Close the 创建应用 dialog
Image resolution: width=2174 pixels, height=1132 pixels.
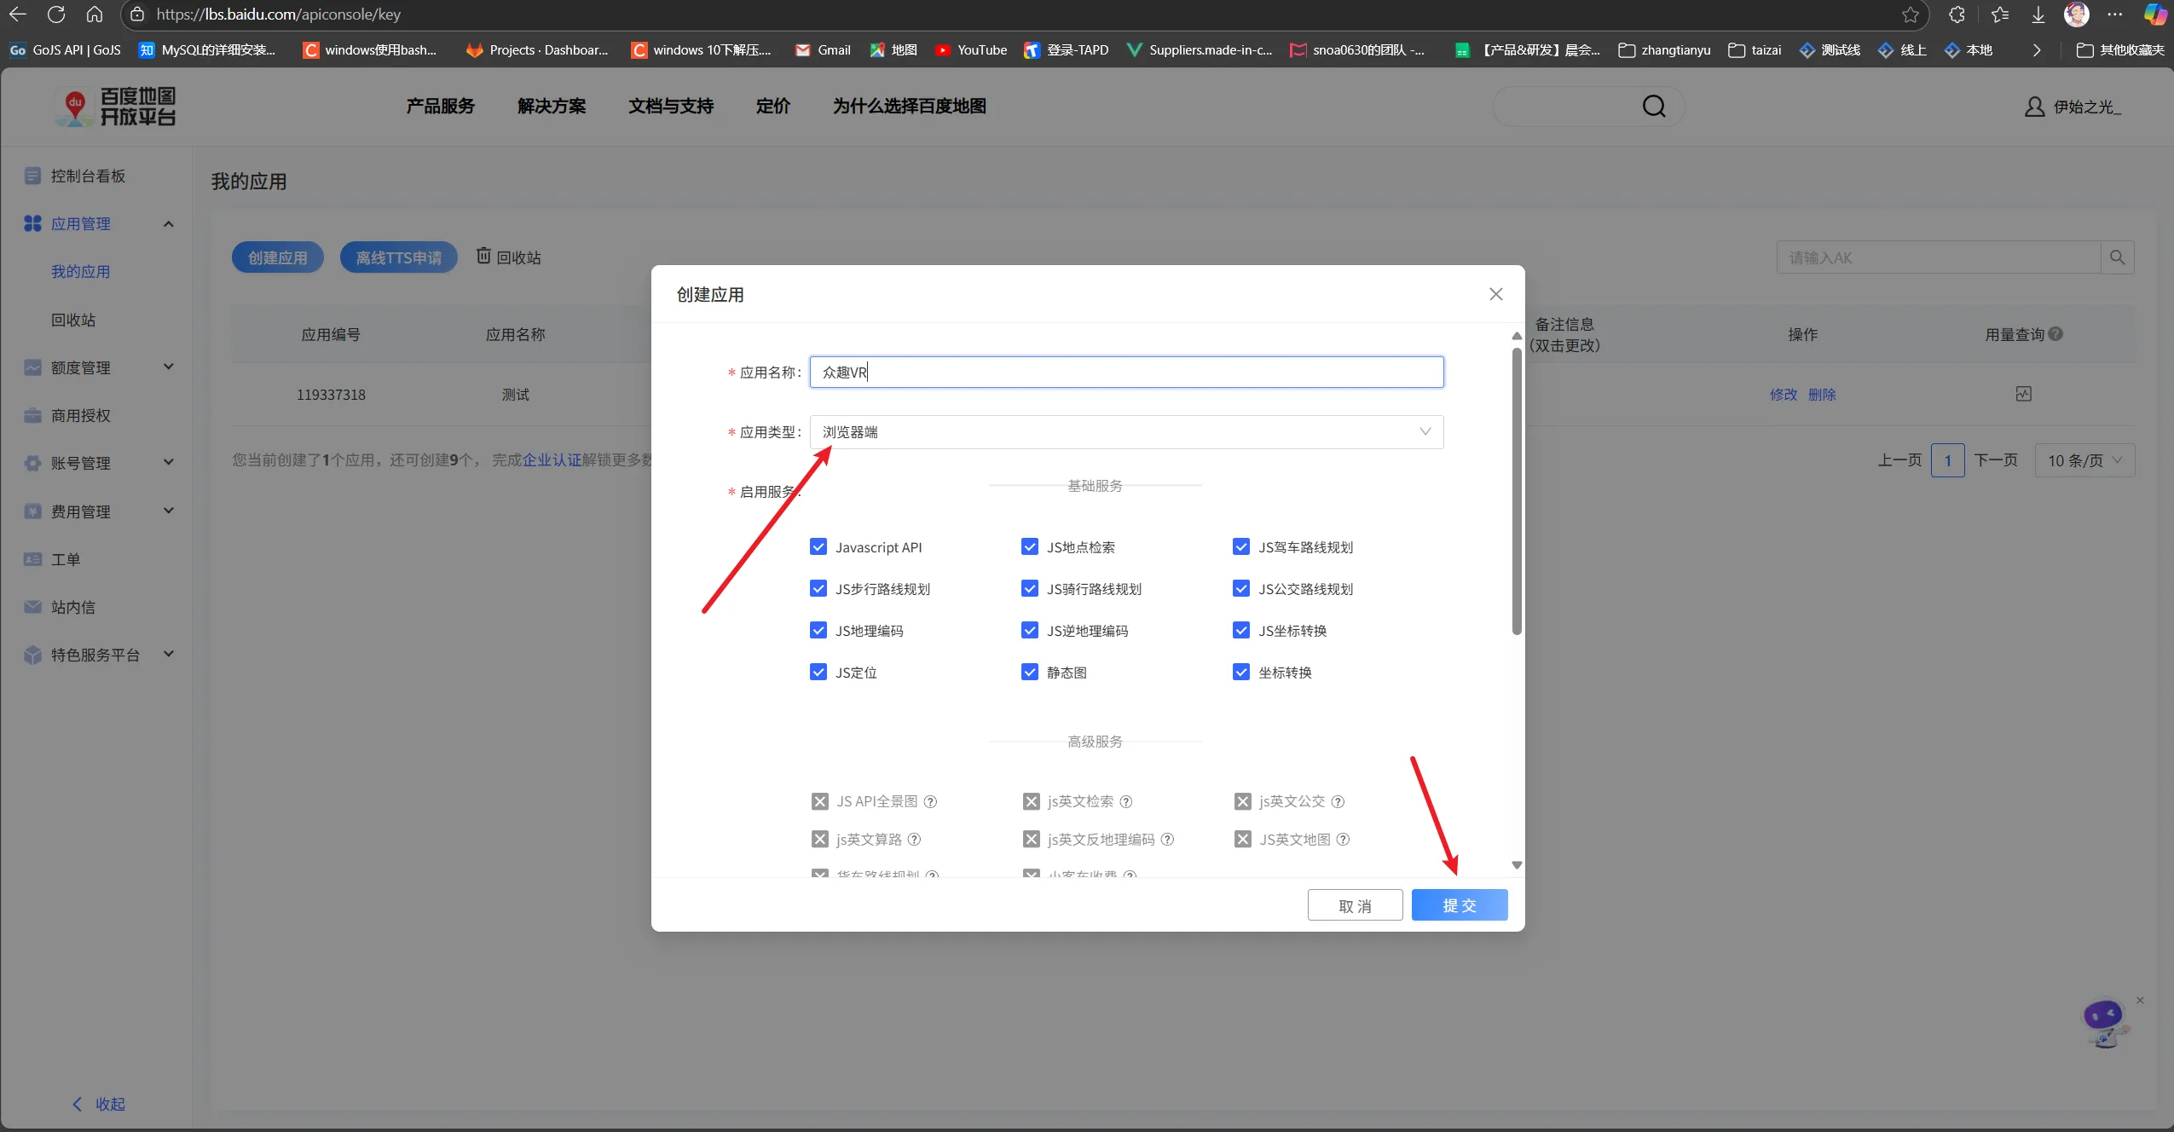(x=1495, y=294)
